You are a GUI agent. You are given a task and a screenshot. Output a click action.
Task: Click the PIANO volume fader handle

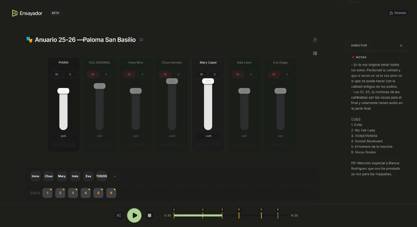click(x=63, y=91)
